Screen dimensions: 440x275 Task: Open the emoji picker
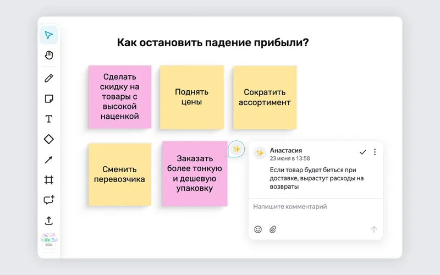pos(258,229)
